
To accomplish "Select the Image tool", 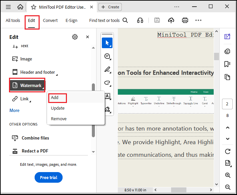I will 22,59.
